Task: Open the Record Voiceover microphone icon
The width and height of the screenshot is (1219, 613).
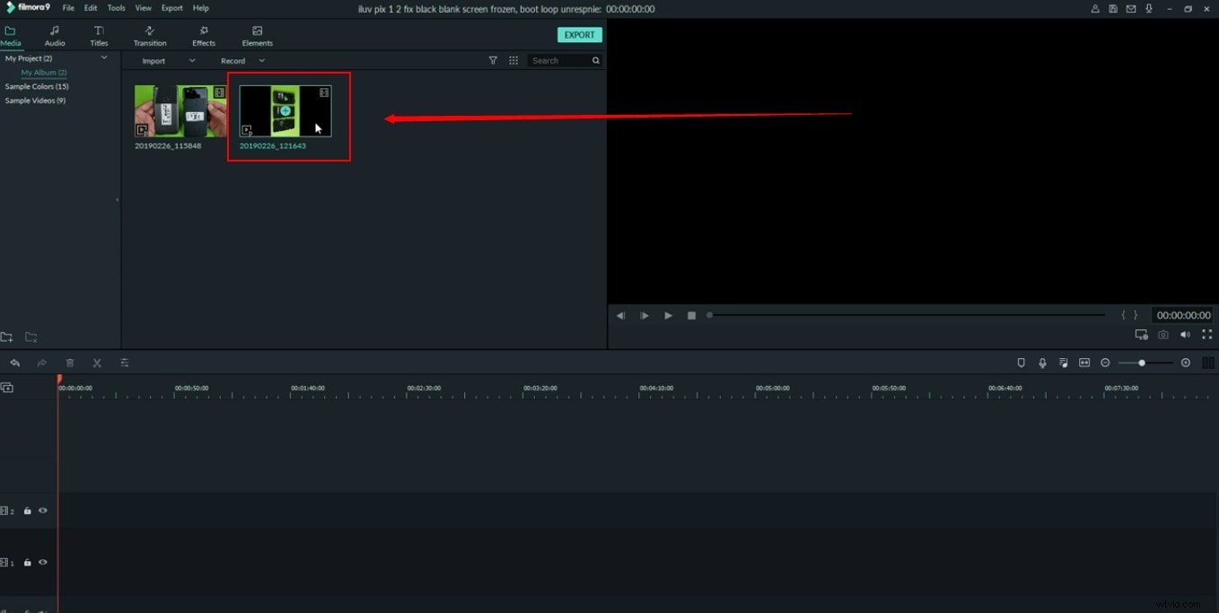Action: pyautogui.click(x=1042, y=363)
